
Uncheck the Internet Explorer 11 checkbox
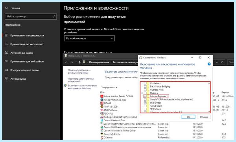(145, 96)
